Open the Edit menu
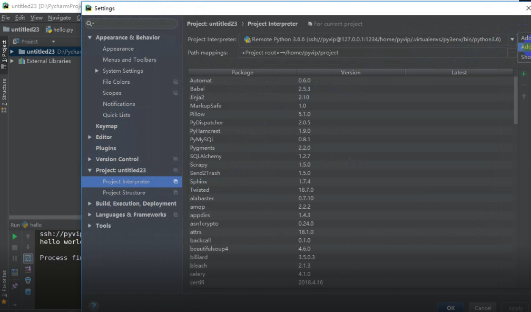This screenshot has height=312, width=531. pos(20,17)
